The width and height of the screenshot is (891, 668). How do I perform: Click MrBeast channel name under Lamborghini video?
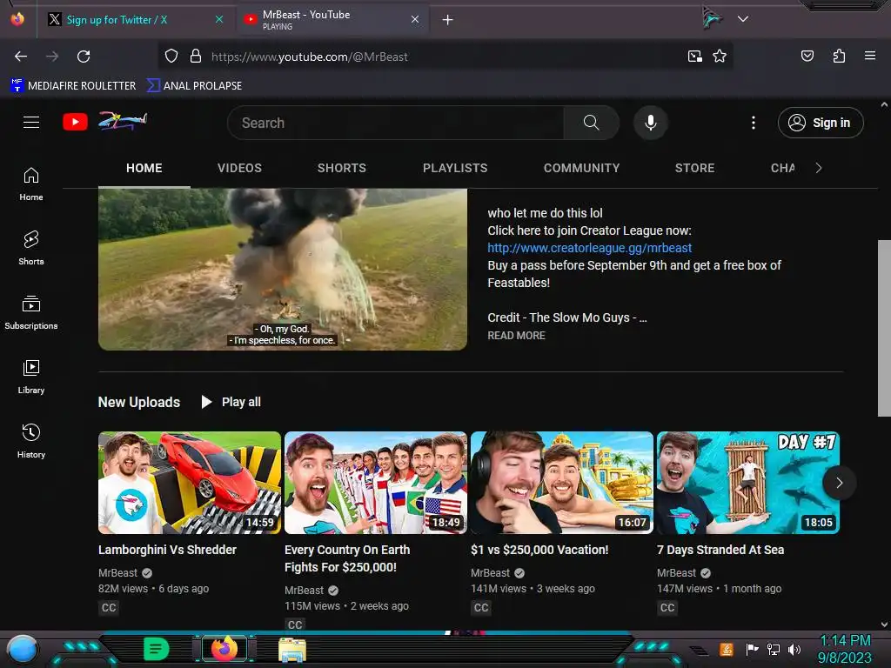(x=117, y=573)
